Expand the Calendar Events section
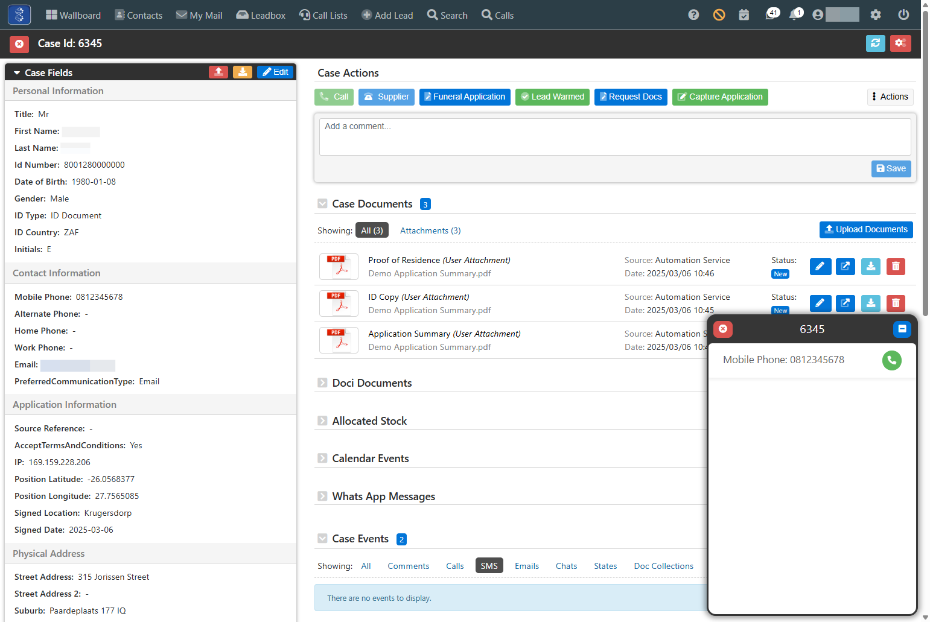This screenshot has height=622, width=930. [322, 459]
